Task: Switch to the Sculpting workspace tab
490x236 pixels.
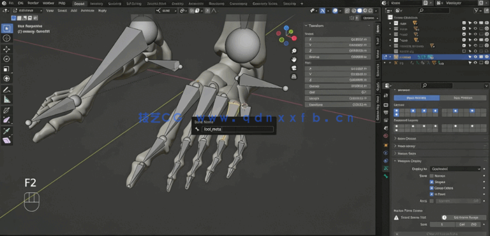Action: coord(114,3)
